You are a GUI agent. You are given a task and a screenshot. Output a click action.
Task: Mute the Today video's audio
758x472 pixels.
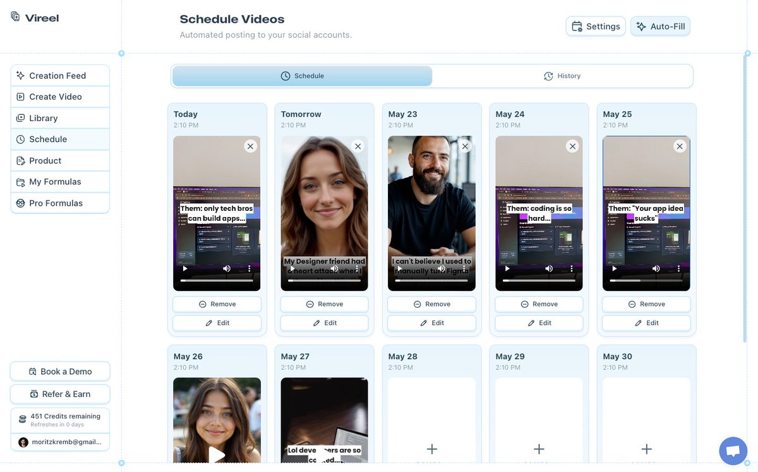click(x=226, y=268)
